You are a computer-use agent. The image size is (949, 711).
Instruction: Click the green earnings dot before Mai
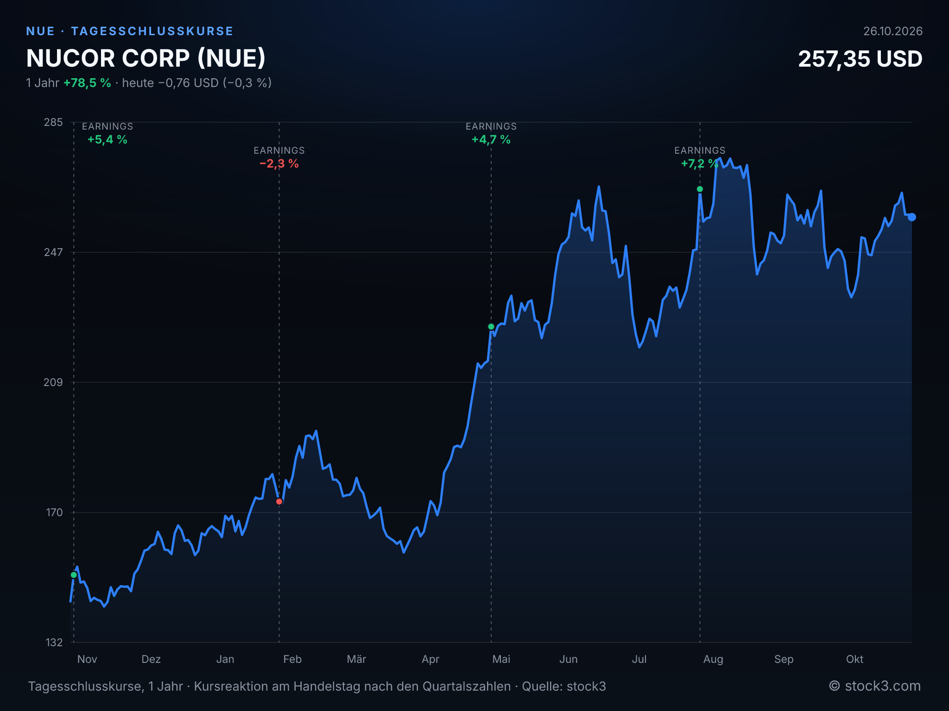[x=491, y=327]
